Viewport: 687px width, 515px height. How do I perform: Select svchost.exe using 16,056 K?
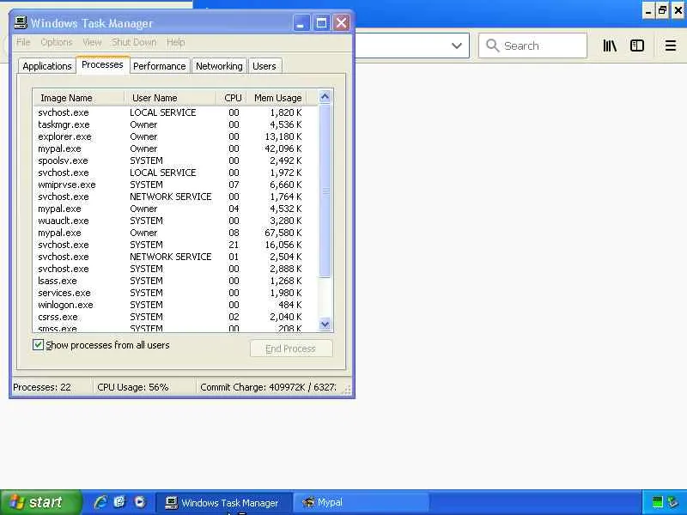coord(175,245)
